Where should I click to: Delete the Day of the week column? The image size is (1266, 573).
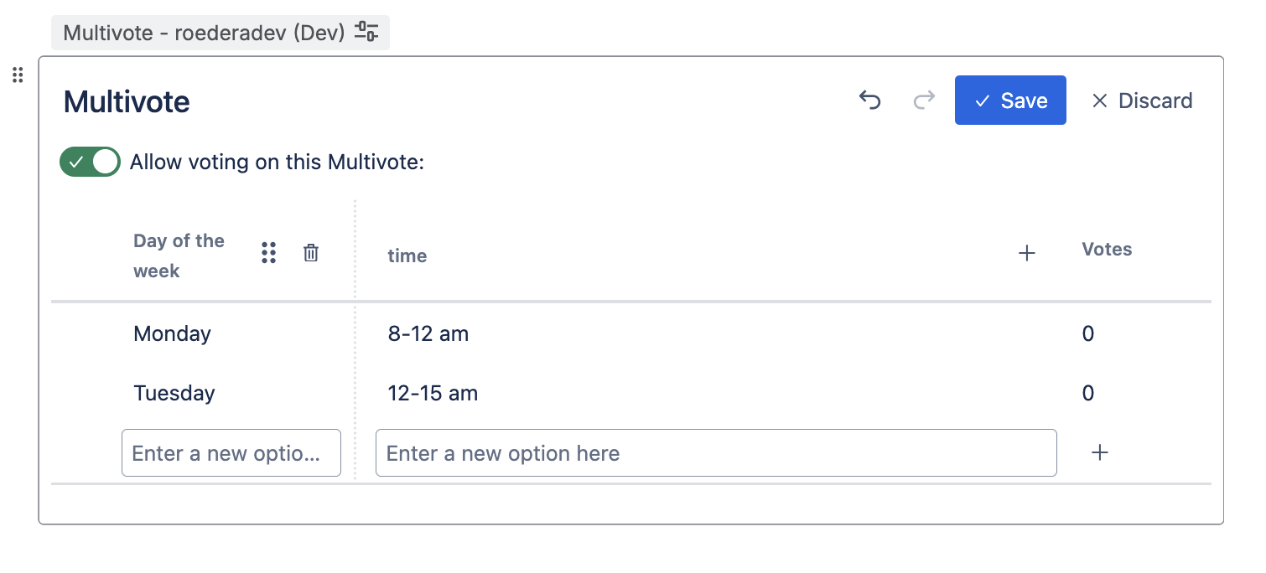[x=311, y=252]
